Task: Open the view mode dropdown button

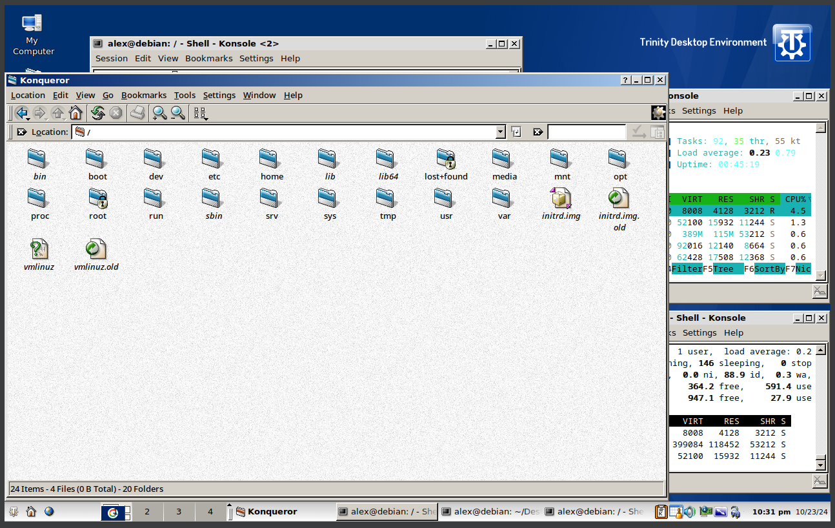Action: (201, 114)
